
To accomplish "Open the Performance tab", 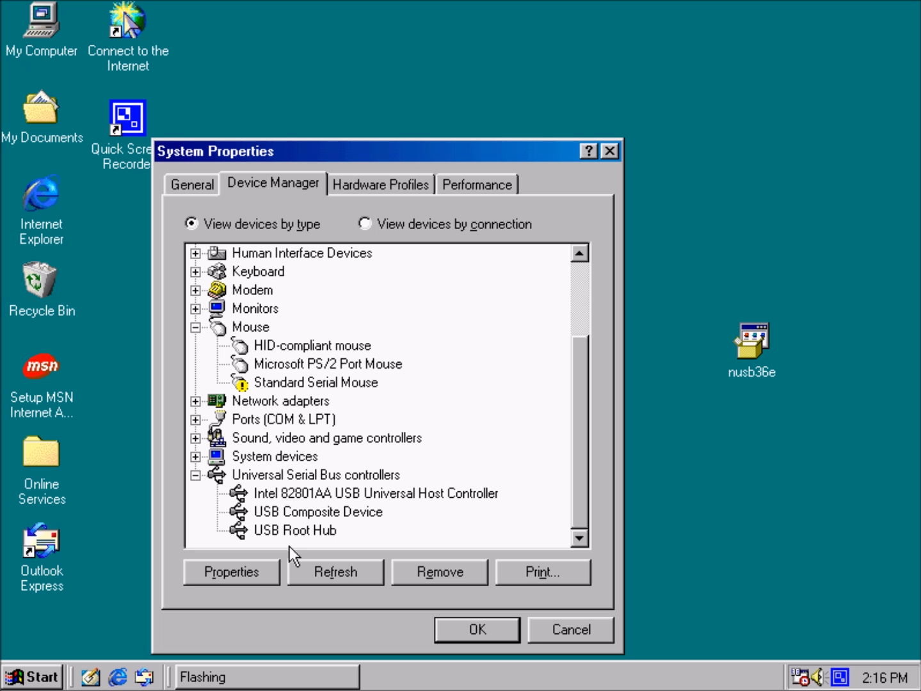I will point(477,184).
